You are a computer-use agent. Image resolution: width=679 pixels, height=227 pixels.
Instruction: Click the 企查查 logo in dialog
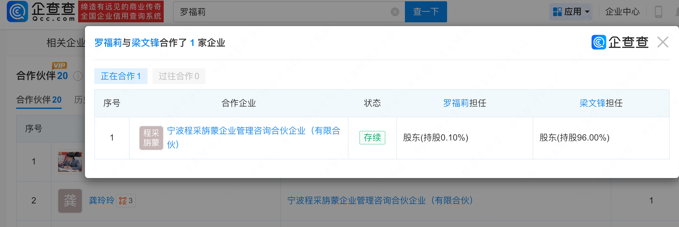(620, 42)
